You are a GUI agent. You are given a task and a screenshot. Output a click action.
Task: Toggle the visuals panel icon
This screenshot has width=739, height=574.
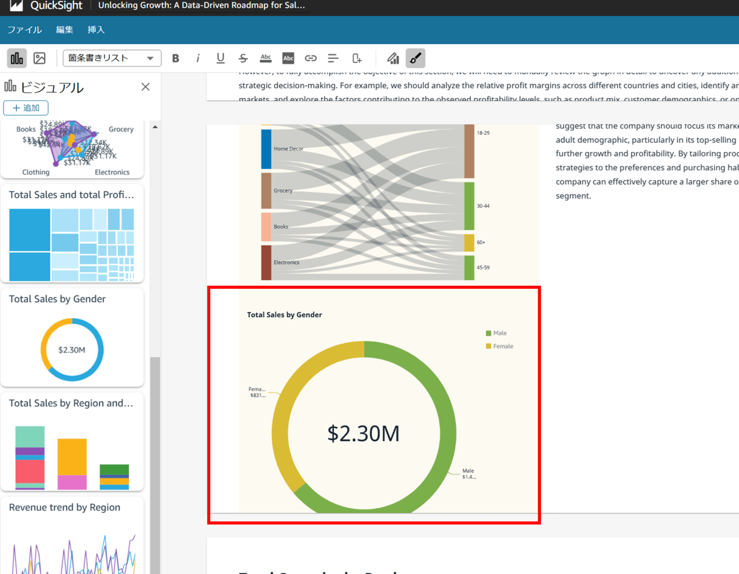pos(17,58)
